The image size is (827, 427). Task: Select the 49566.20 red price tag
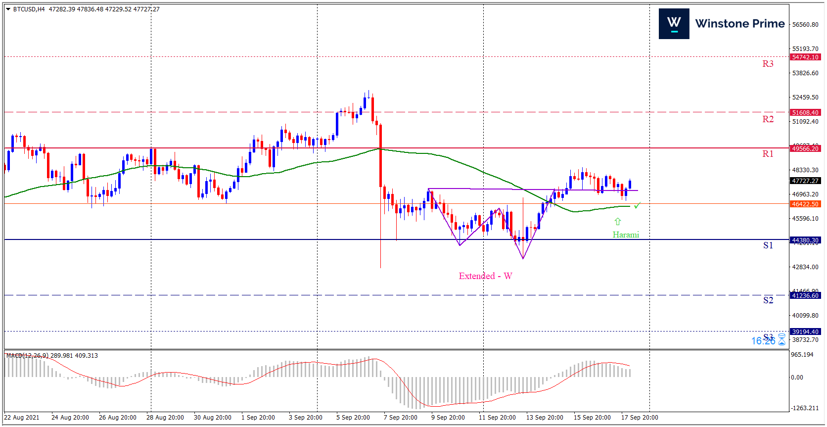[x=805, y=148]
